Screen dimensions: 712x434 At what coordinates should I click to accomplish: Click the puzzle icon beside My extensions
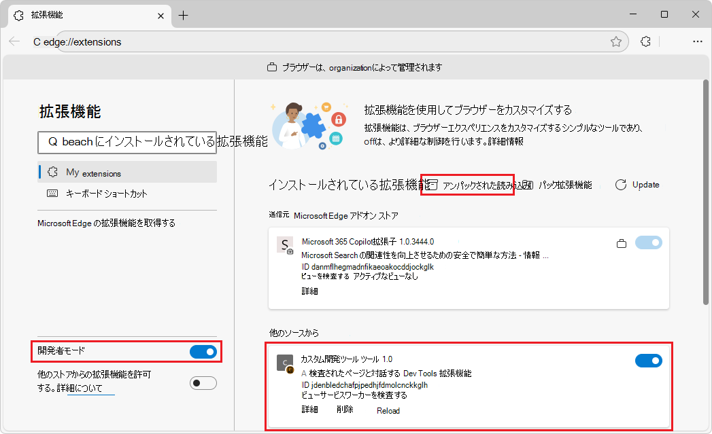pos(52,172)
